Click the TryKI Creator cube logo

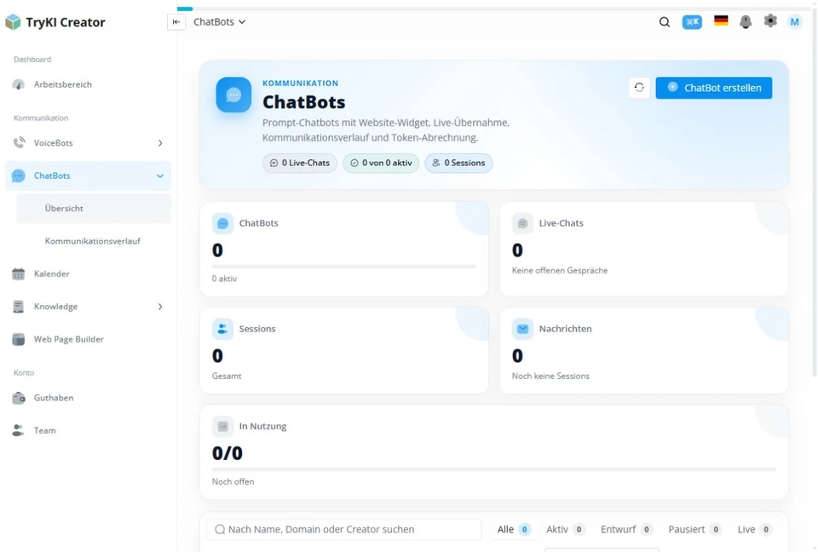13,22
